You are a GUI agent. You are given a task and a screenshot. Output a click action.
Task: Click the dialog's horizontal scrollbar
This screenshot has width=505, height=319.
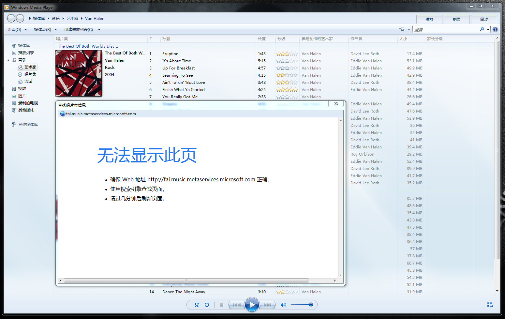point(186,281)
